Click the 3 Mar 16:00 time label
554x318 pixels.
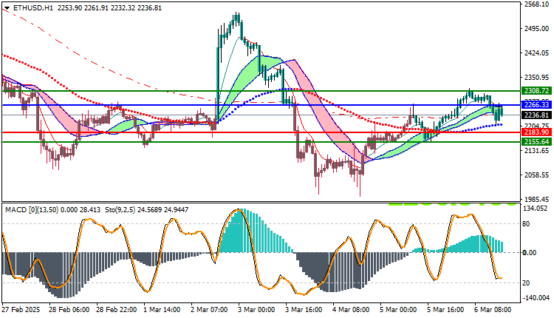click(x=304, y=310)
